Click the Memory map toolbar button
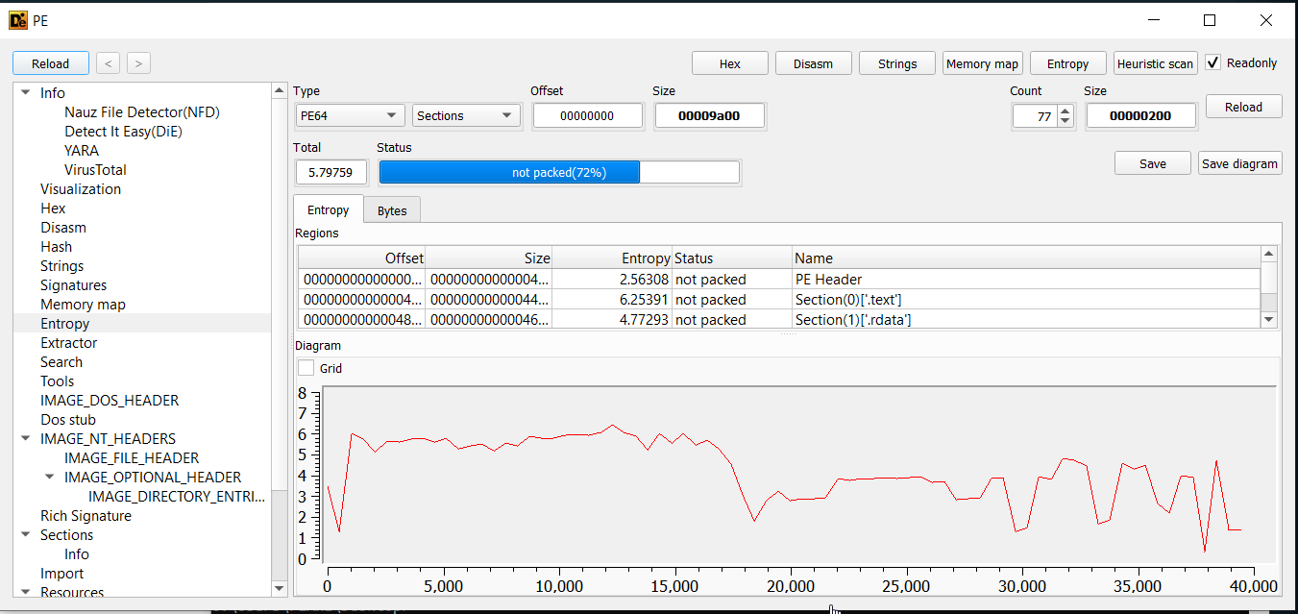Viewport: 1298px width, 614px height. (982, 63)
